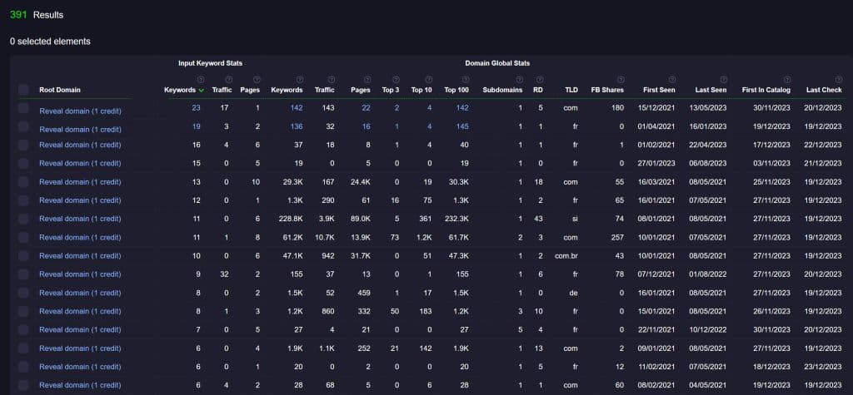This screenshot has width=853, height=395.
Task: Open the 145 Top 100 value link
Action: tap(462, 126)
